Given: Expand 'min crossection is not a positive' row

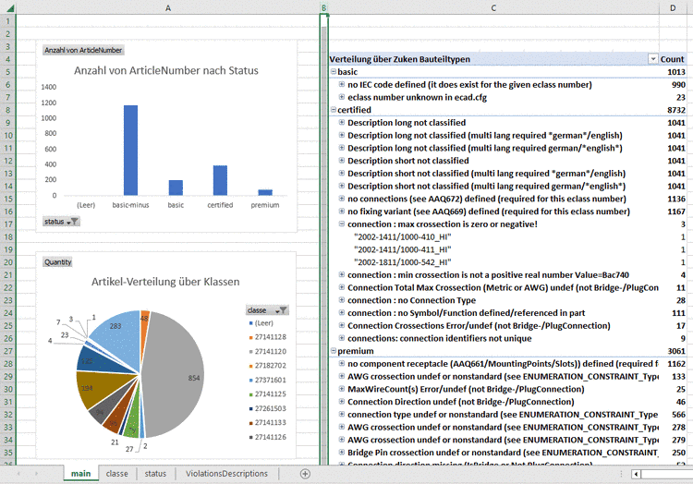Looking at the screenshot, I should [x=342, y=274].
